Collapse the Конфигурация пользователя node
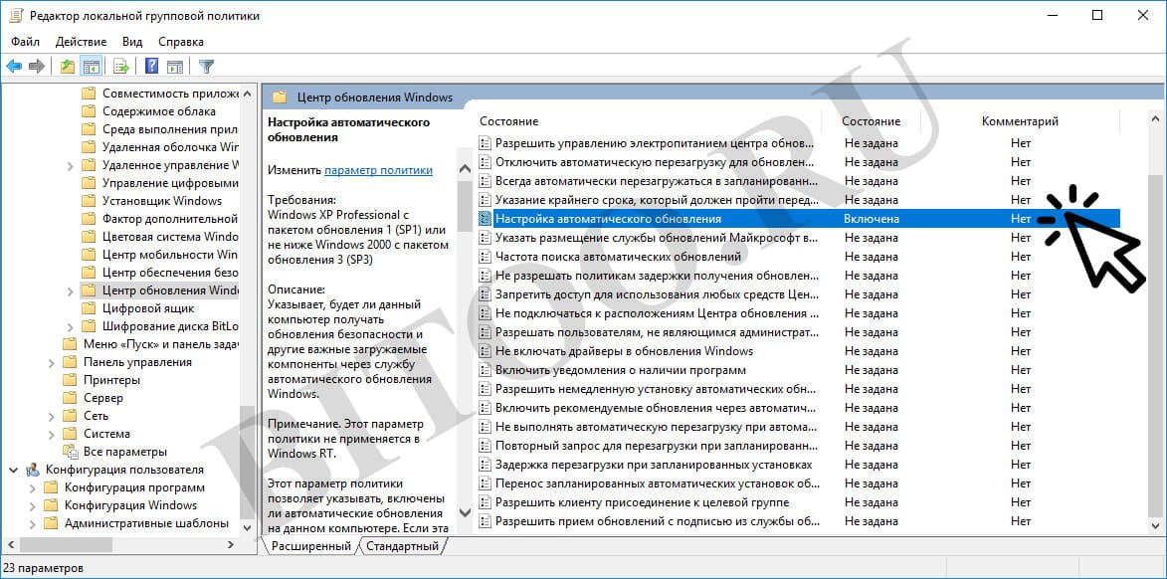Image resolution: width=1167 pixels, height=579 pixels. (13, 470)
